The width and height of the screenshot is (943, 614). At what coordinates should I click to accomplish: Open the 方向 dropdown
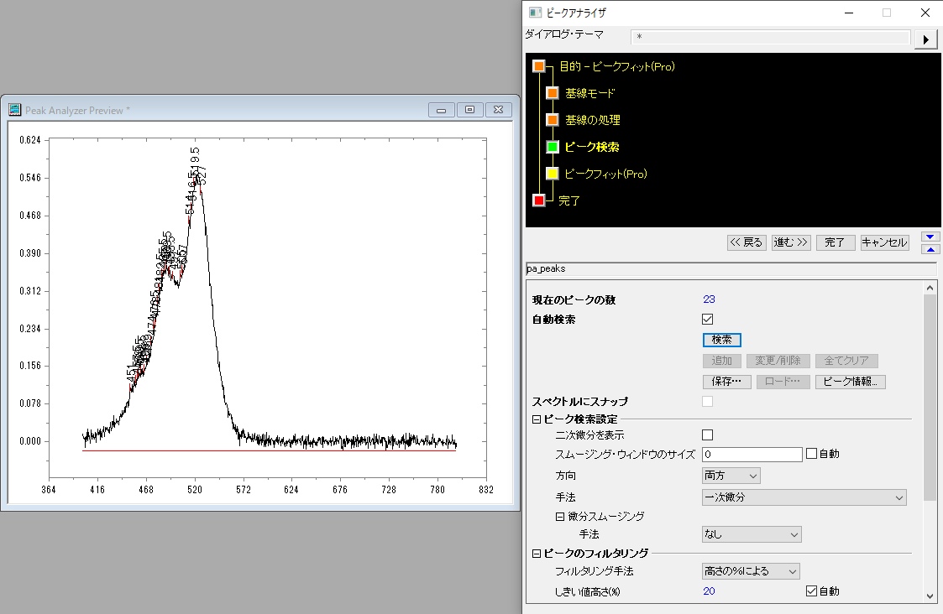731,476
